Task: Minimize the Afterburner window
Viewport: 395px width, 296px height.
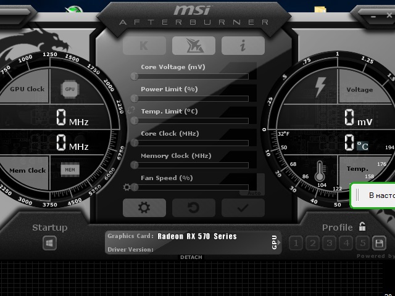Action: pos(373,17)
